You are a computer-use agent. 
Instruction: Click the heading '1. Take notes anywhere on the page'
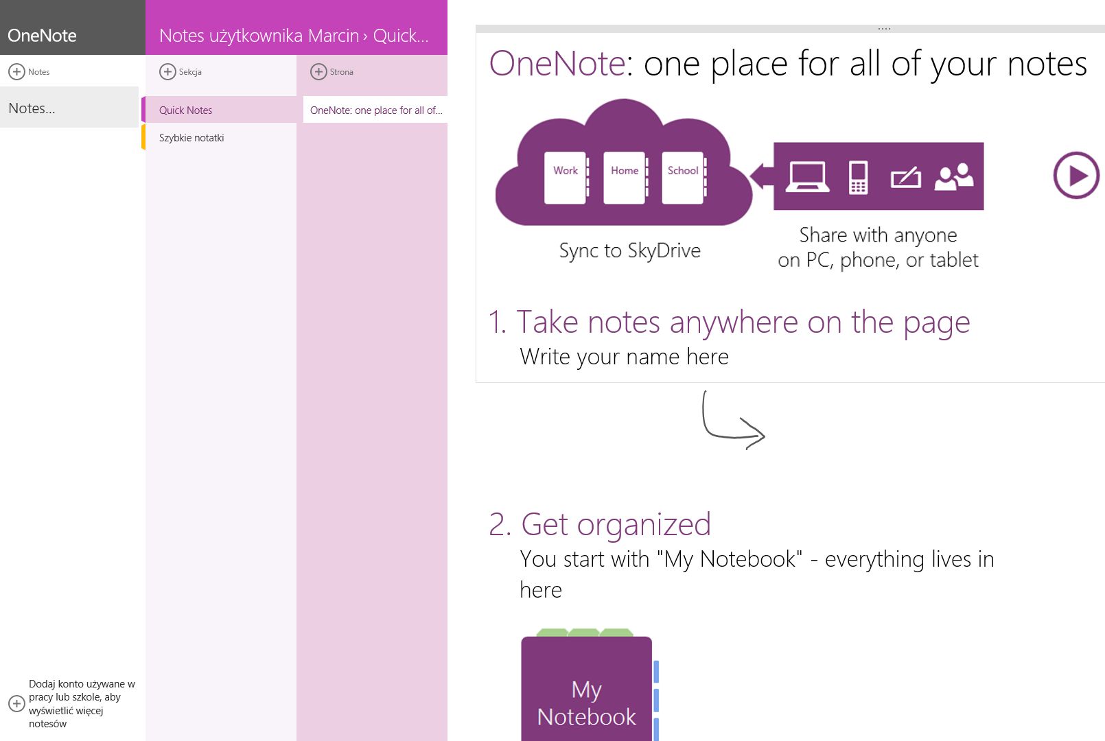point(729,322)
